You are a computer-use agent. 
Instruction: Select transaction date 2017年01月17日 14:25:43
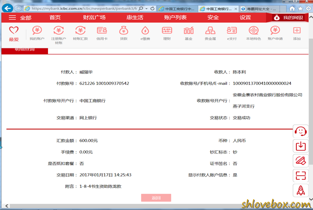point(105,175)
